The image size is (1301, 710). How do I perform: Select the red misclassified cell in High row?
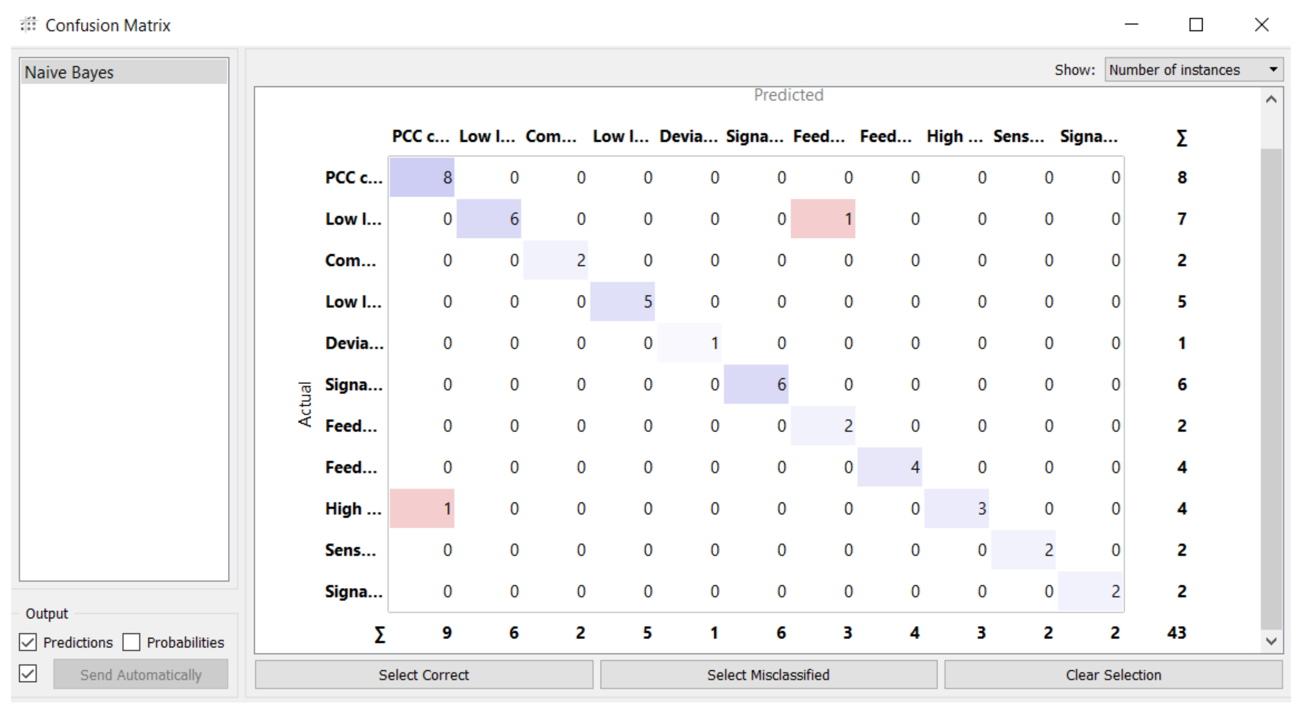coord(422,508)
